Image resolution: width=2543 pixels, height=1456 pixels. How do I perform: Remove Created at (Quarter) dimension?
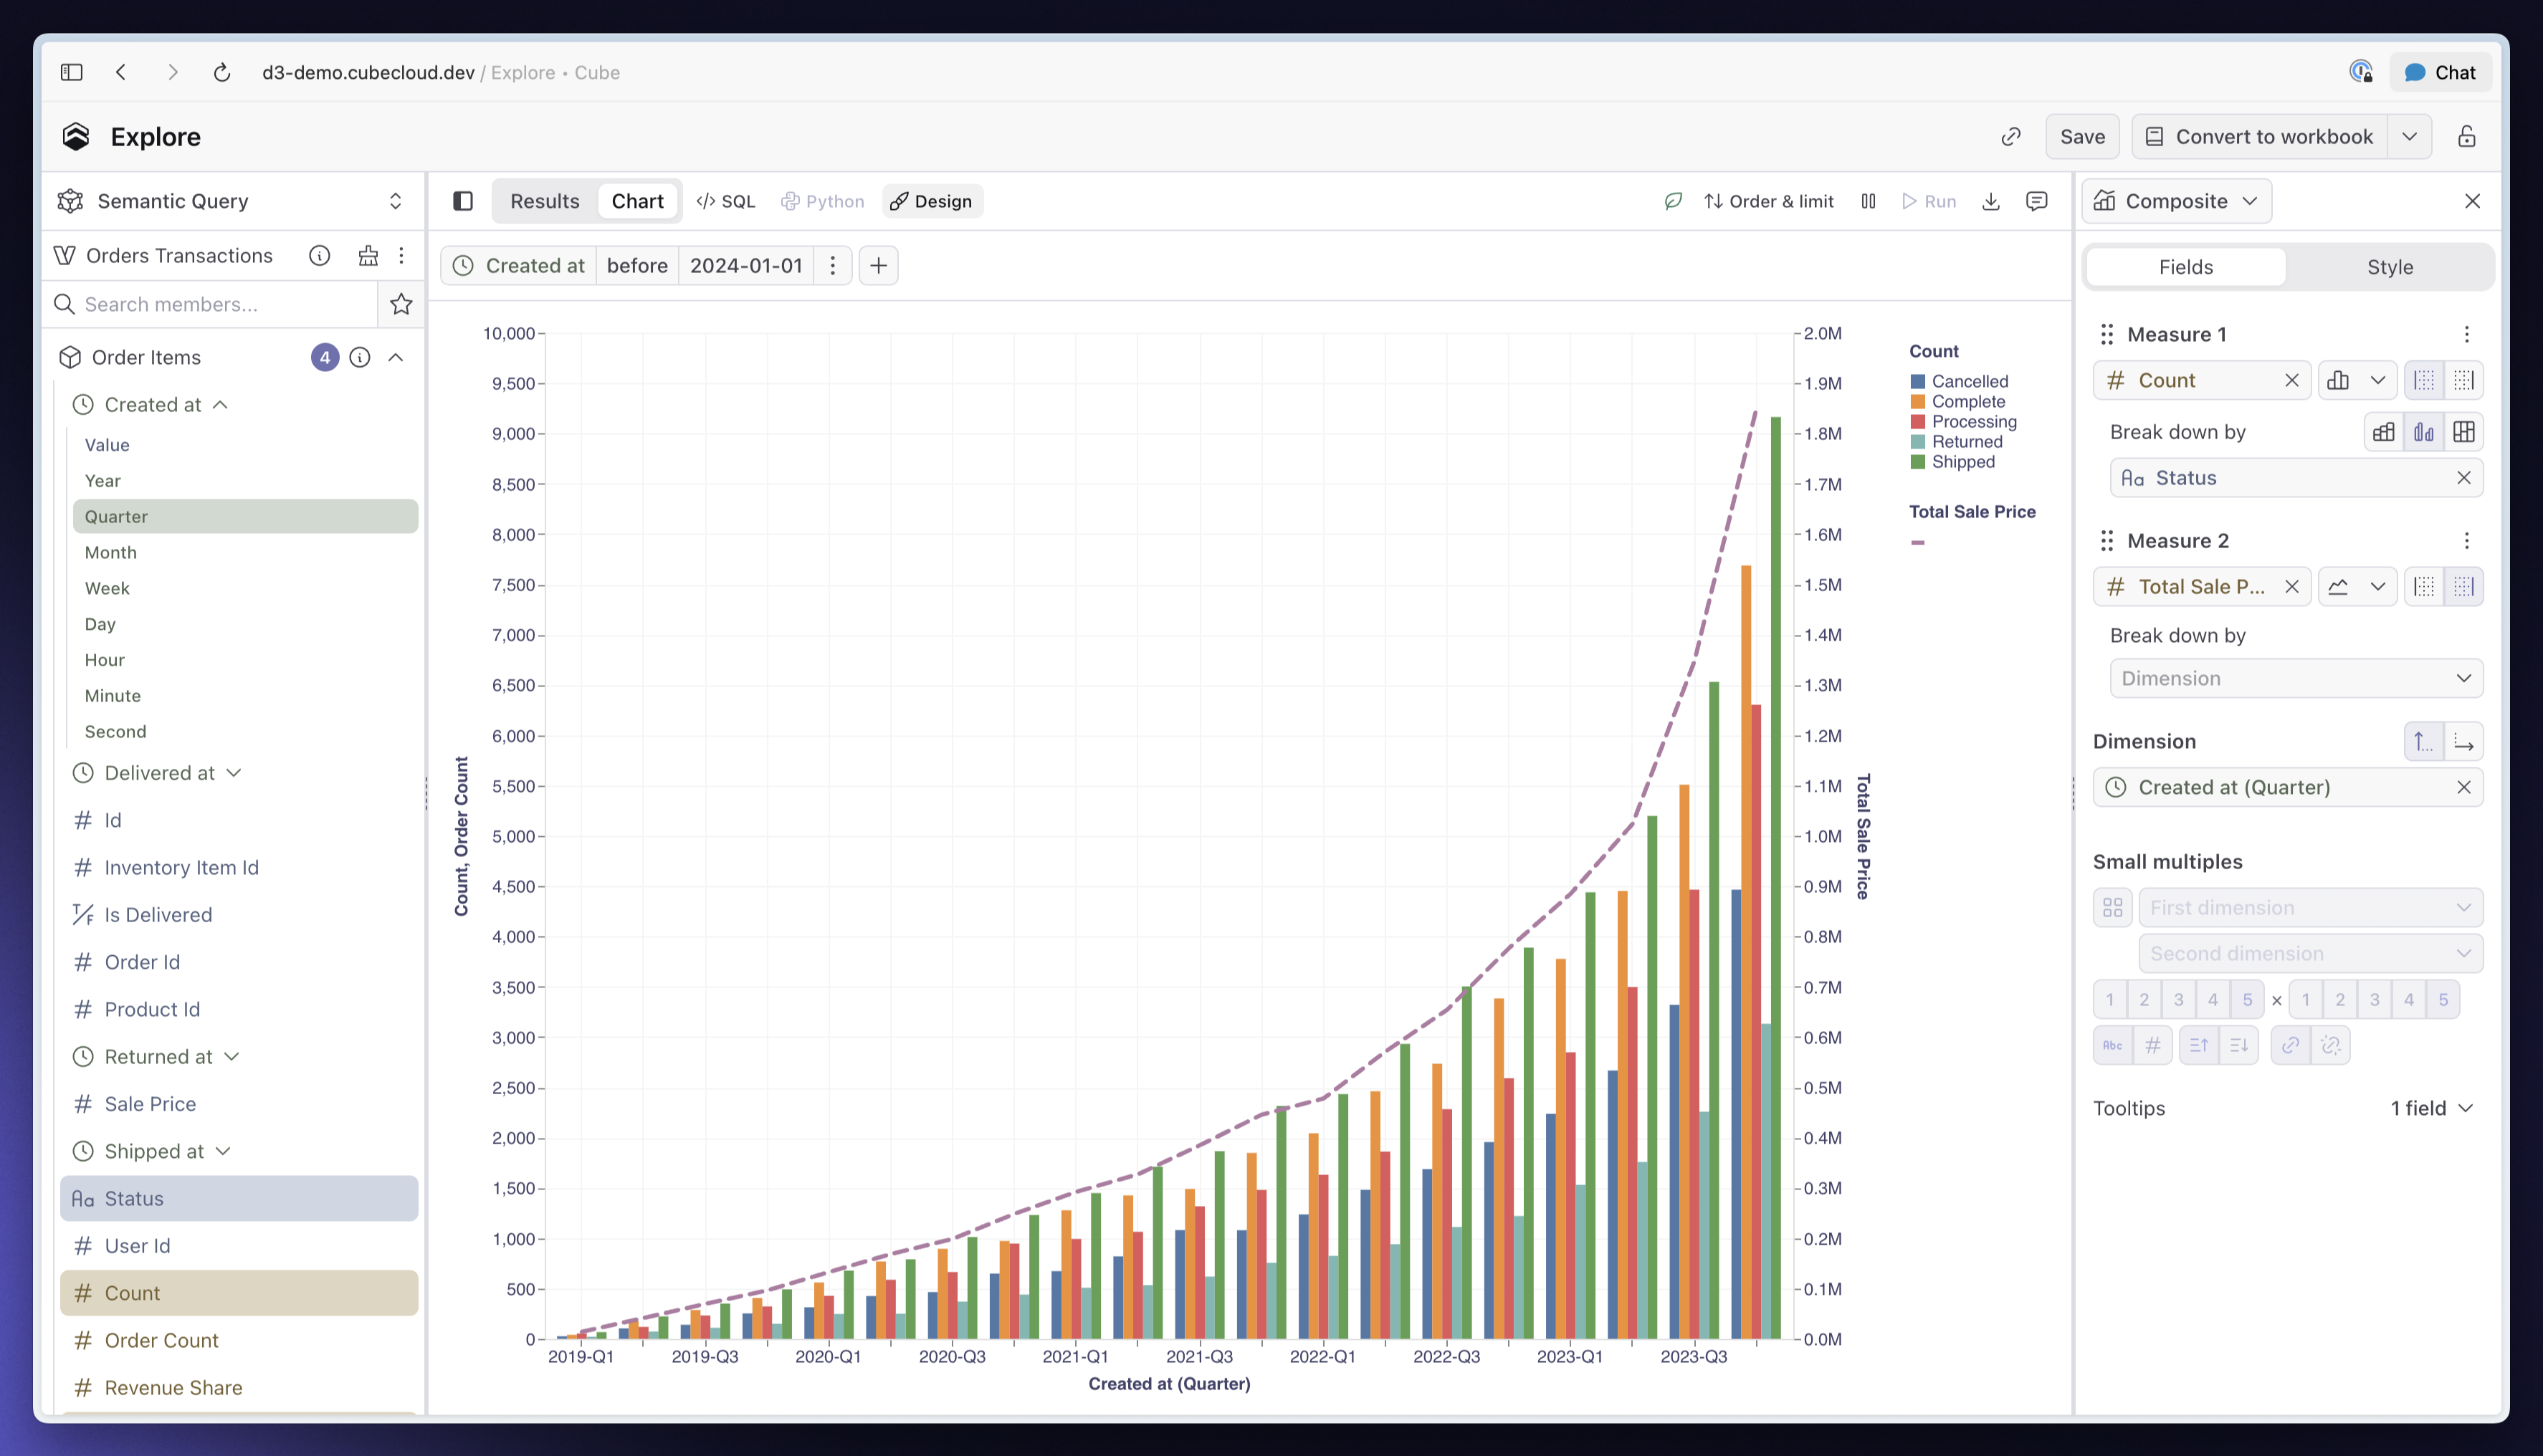coord(2464,788)
